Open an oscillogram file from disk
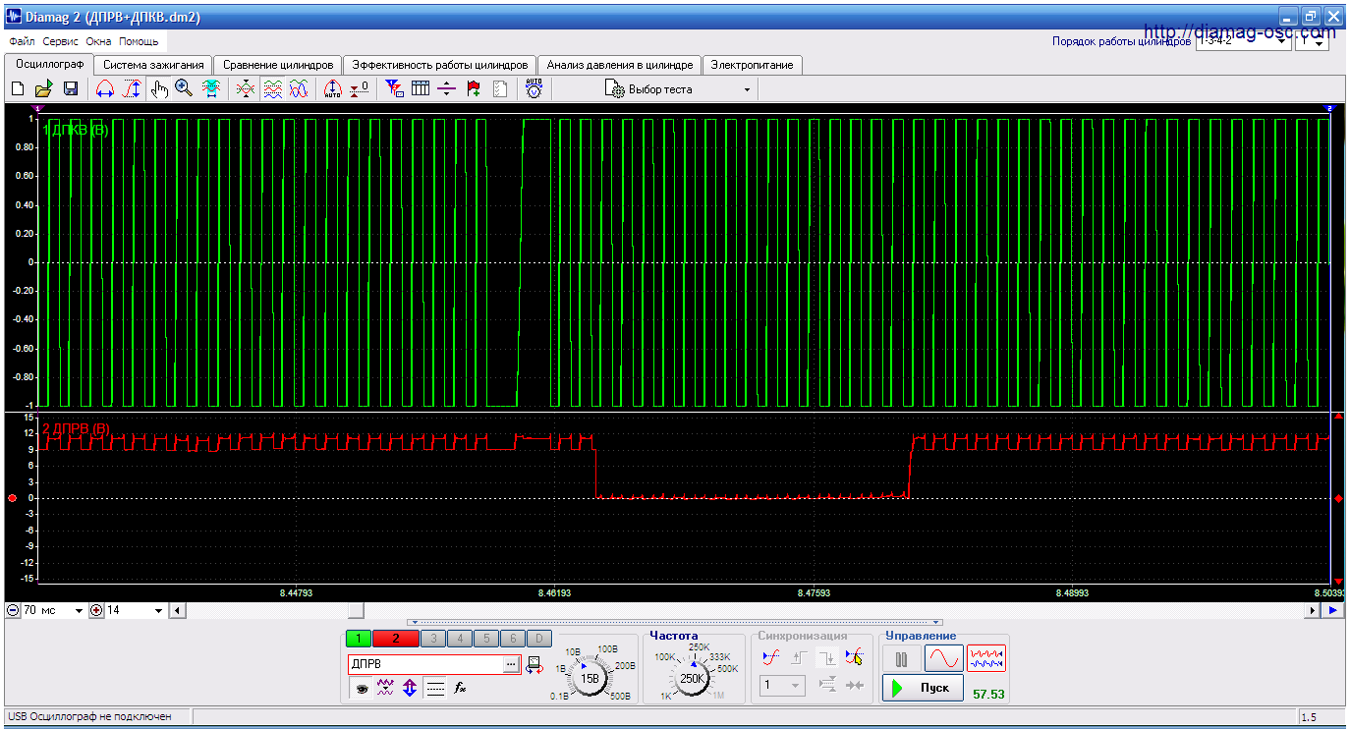Image resolution: width=1350 pixels, height=729 pixels. click(x=44, y=89)
